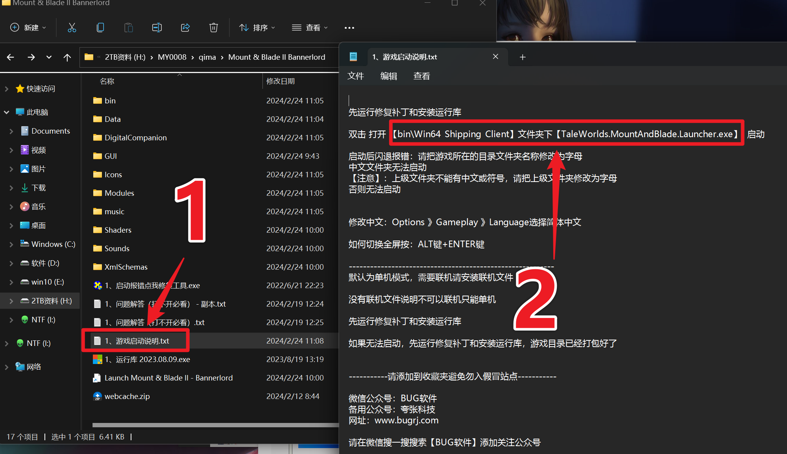Viewport: 787px width, 454px height.
Task: Go up to the parent folder
Action: click(67, 57)
